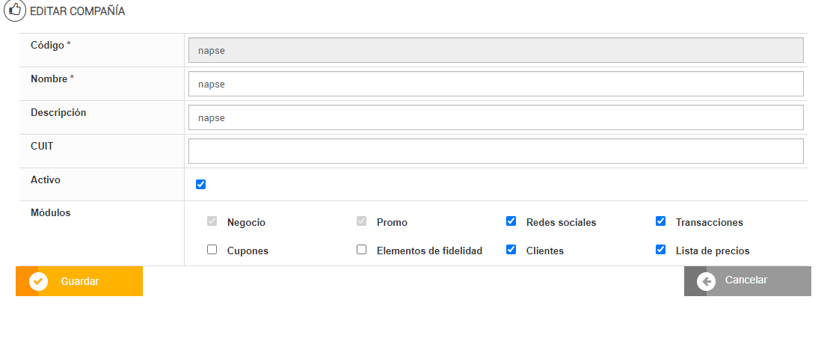Viewport: 827px width, 344px height.
Task: Enable Elementos de fidelidad checkbox
Action: [x=361, y=250]
